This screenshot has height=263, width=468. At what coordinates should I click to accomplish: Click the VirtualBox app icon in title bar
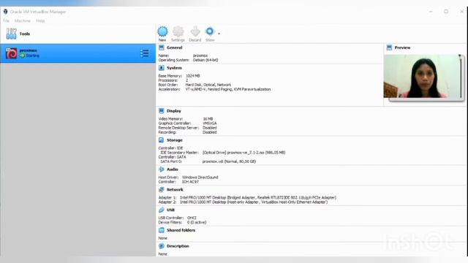click(5, 12)
